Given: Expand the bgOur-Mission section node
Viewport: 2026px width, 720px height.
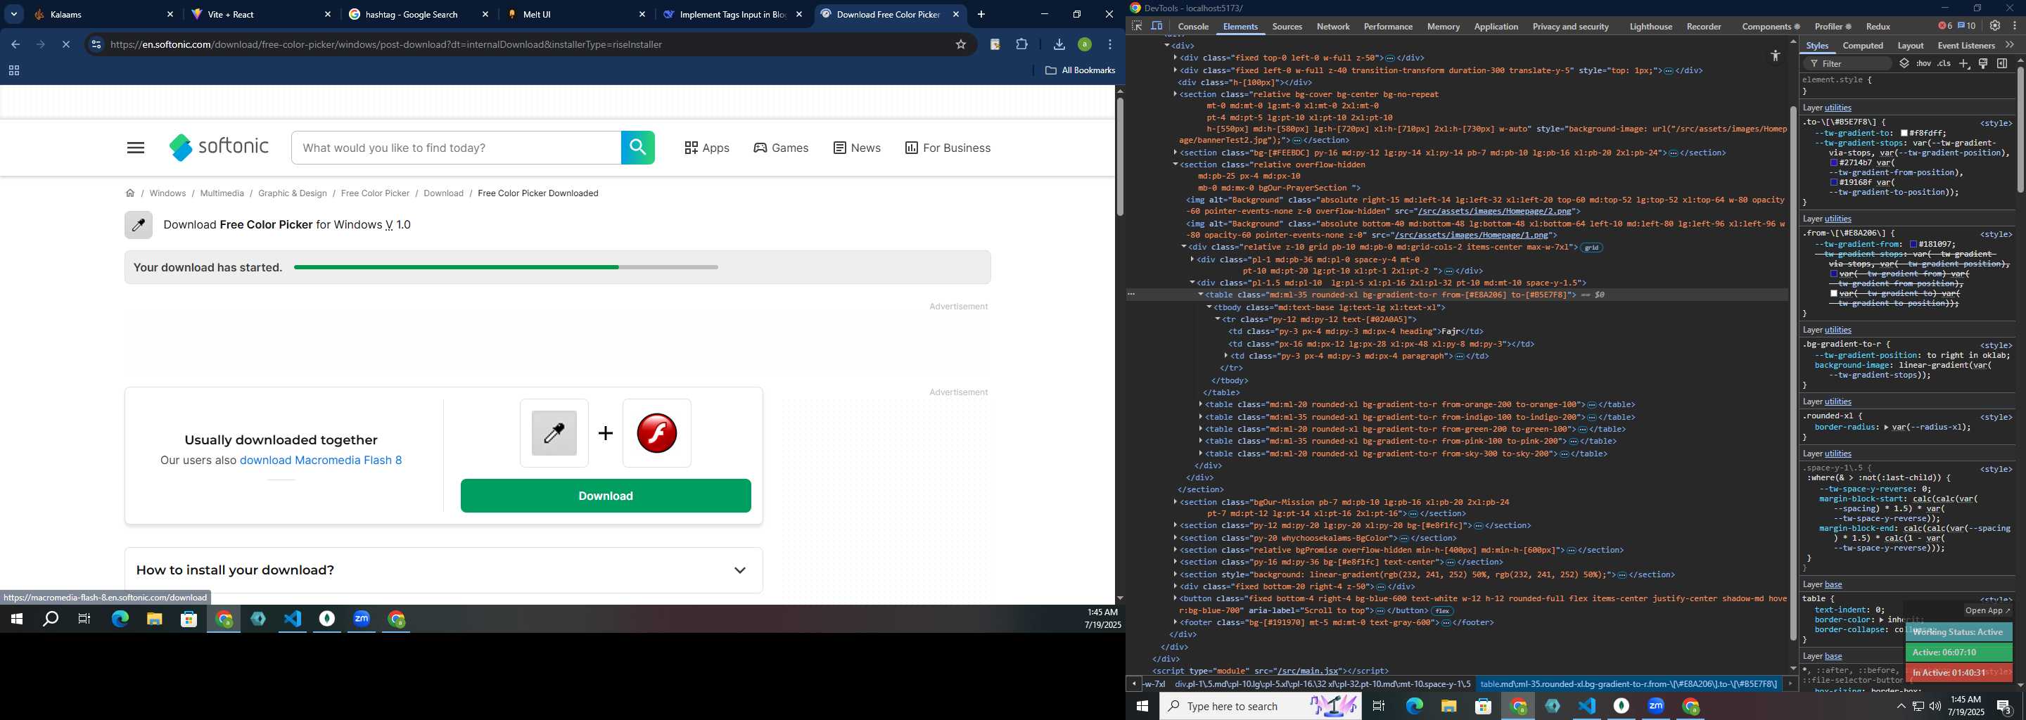Looking at the screenshot, I should pos(1175,501).
